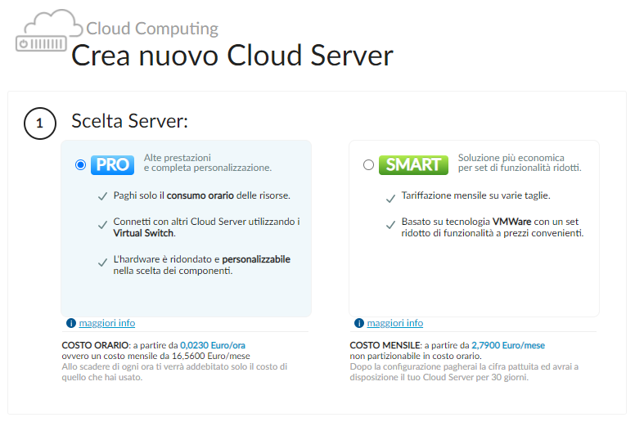Select the SMART server radio button
635x422 pixels.
coord(368,164)
